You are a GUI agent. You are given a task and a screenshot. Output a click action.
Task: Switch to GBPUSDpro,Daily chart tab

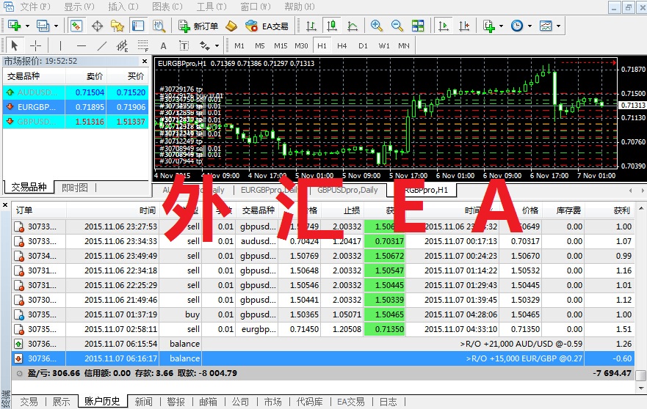point(347,190)
